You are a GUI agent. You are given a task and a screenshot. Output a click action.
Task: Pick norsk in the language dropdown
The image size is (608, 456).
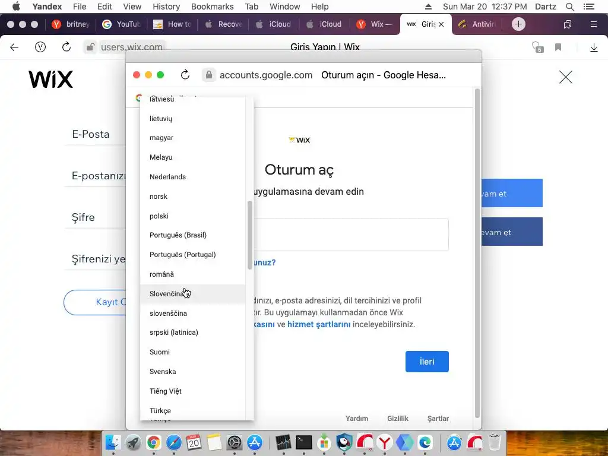pyautogui.click(x=193, y=197)
